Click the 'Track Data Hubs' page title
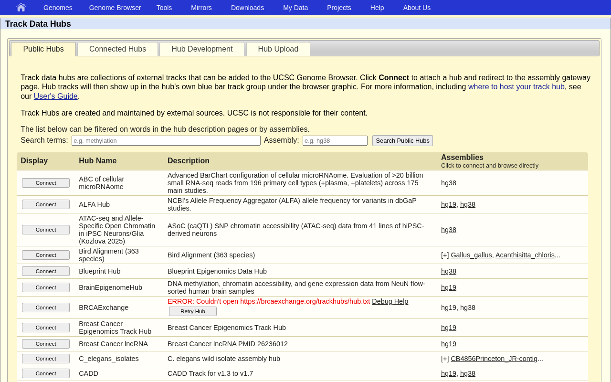The image size is (611, 382). click(x=38, y=24)
